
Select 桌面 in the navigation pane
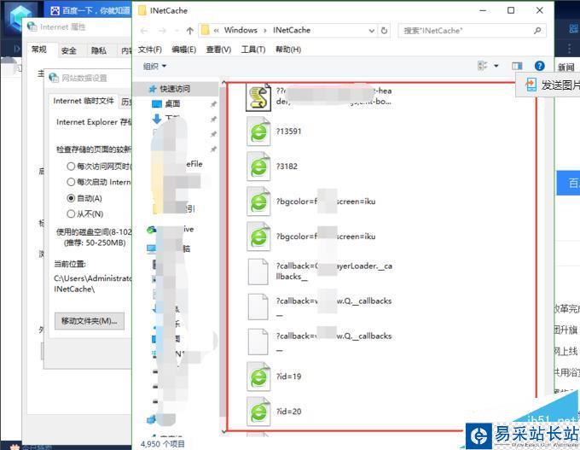click(172, 104)
